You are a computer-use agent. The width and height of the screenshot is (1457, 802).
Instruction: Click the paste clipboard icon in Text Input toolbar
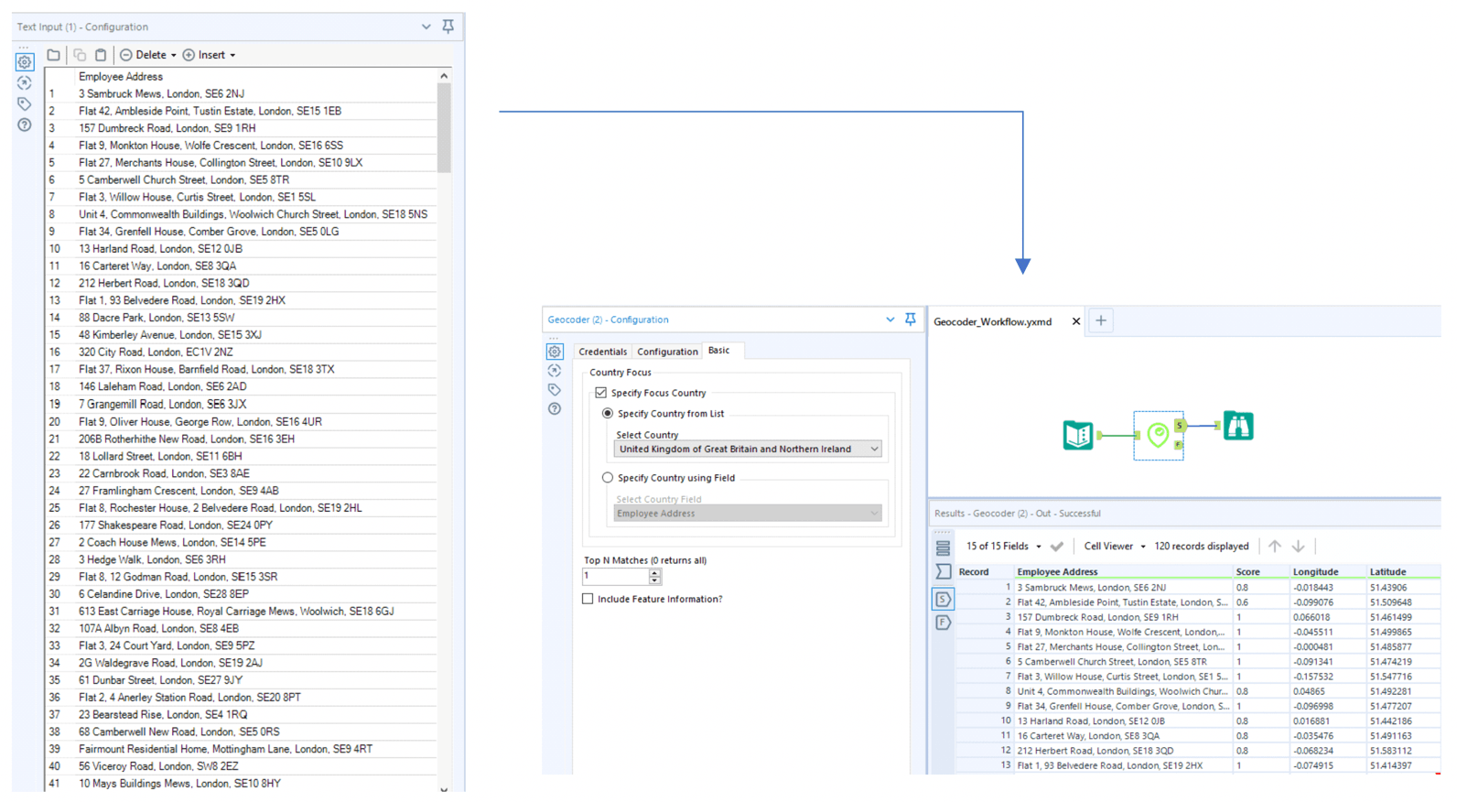101,55
